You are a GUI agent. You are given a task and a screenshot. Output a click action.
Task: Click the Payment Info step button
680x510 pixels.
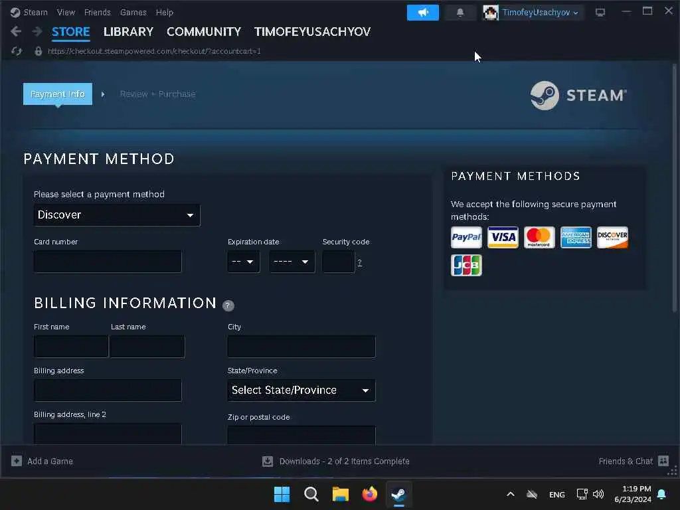point(58,94)
